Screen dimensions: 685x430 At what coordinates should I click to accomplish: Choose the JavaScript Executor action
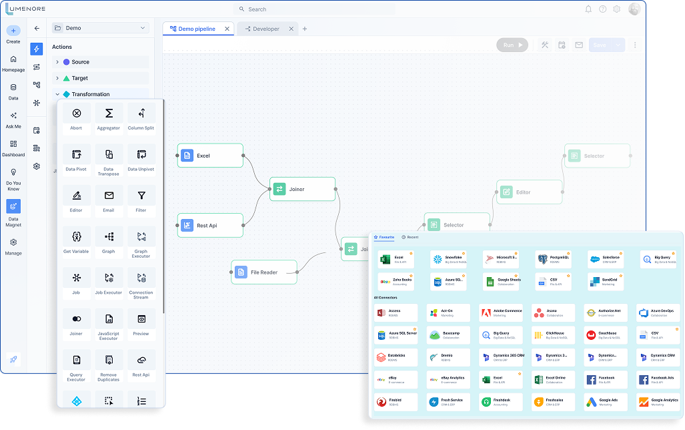point(109,319)
